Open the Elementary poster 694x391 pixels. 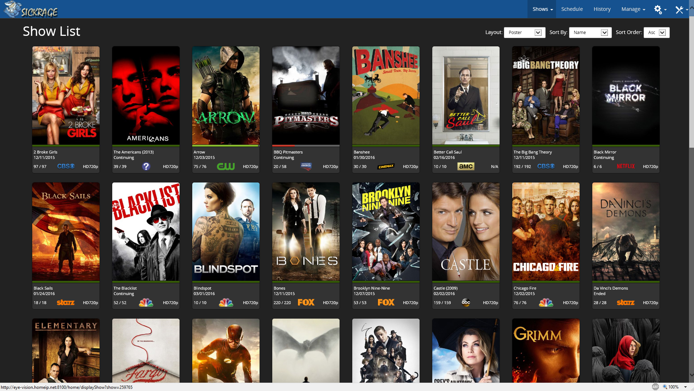[66, 350]
